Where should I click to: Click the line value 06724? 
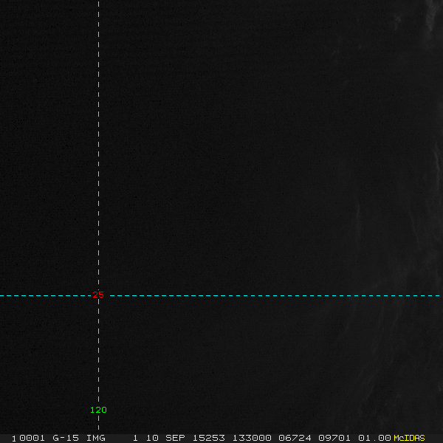click(295, 438)
